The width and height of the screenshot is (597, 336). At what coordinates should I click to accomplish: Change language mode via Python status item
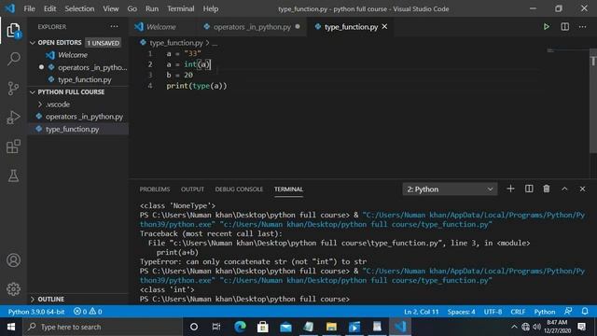(x=545, y=312)
